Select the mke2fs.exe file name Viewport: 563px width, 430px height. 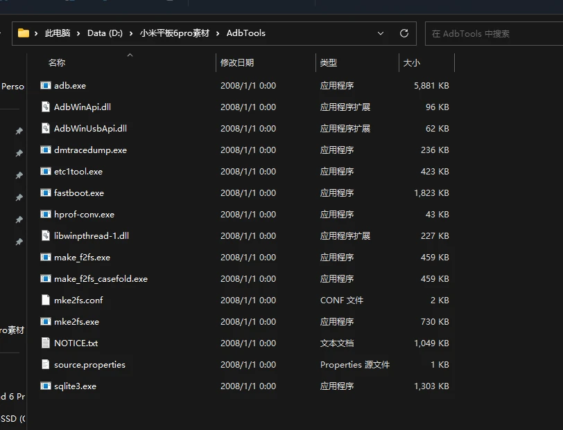point(76,322)
